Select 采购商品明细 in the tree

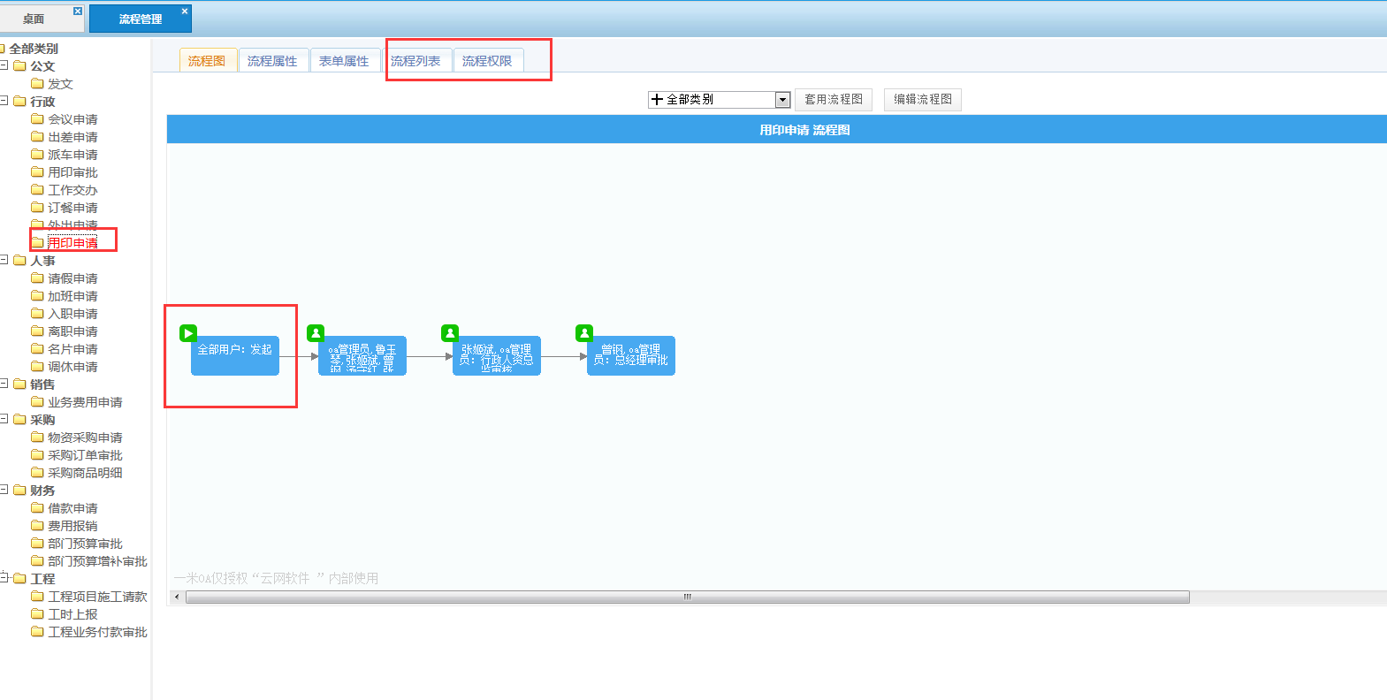point(85,473)
